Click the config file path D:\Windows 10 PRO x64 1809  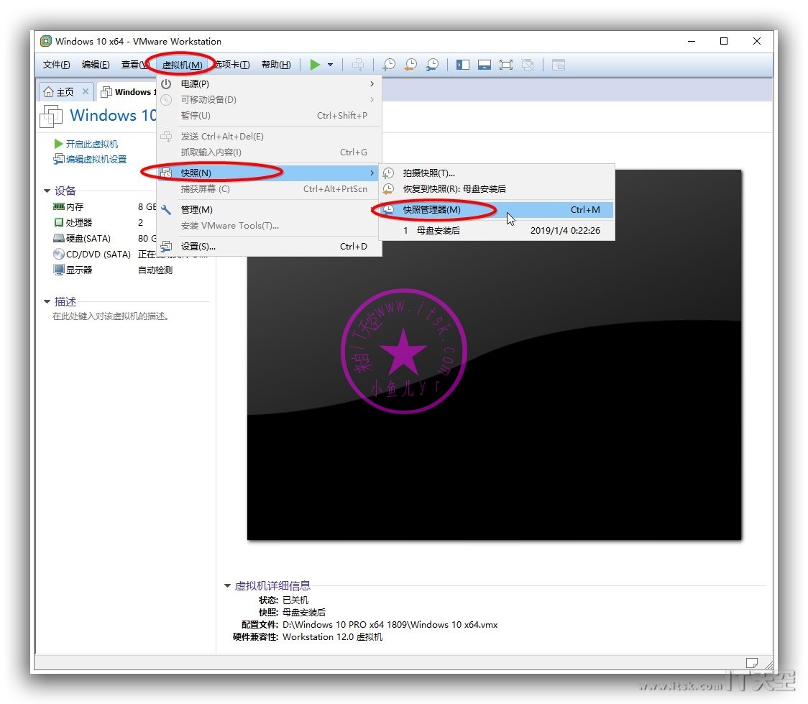click(390, 625)
